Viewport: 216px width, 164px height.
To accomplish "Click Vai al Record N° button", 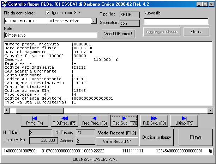I will point(116,141).
